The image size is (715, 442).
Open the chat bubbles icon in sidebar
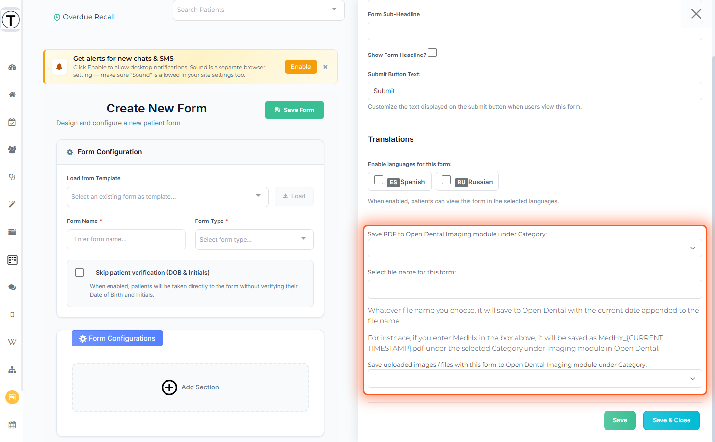coord(12,287)
